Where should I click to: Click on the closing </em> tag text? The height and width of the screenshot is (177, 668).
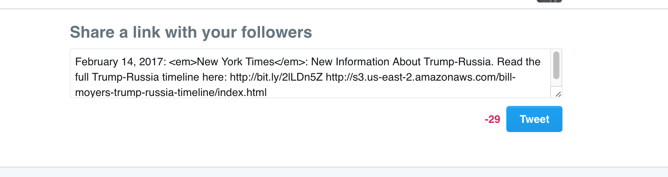[290, 62]
